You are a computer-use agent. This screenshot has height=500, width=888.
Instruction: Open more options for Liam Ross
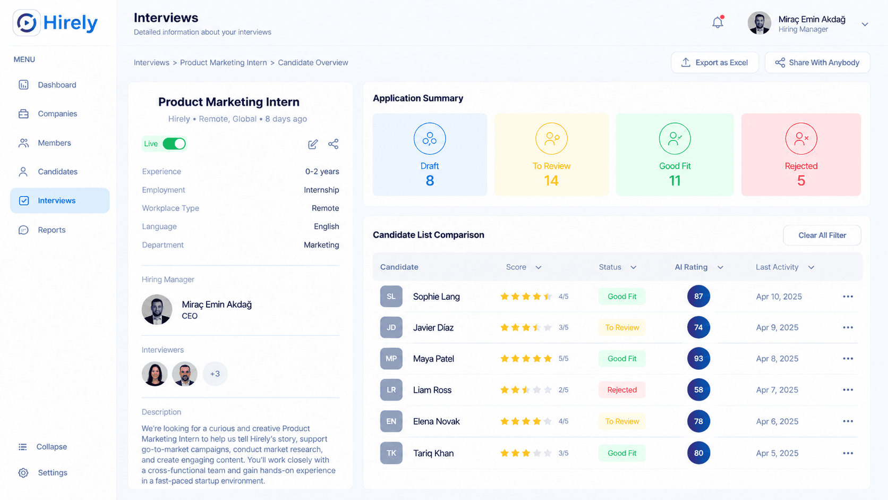click(848, 390)
